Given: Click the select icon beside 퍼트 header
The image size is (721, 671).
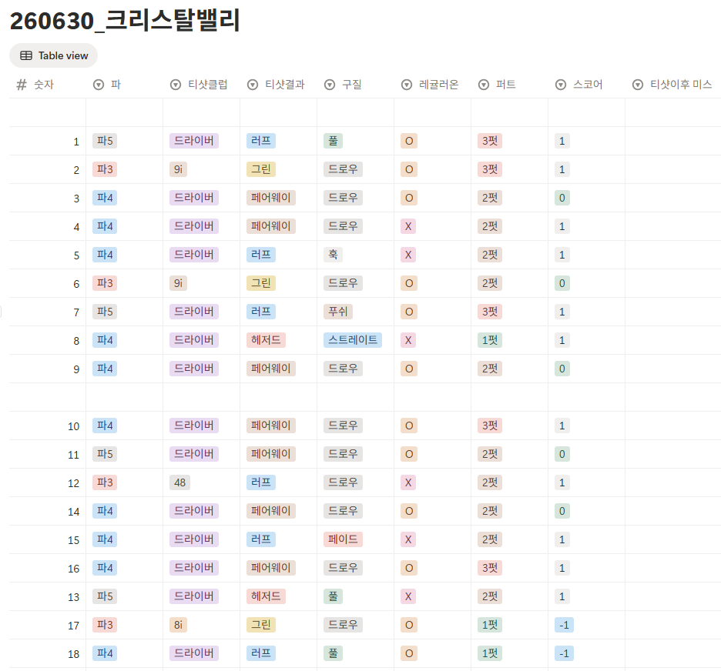Looking at the screenshot, I should (484, 85).
